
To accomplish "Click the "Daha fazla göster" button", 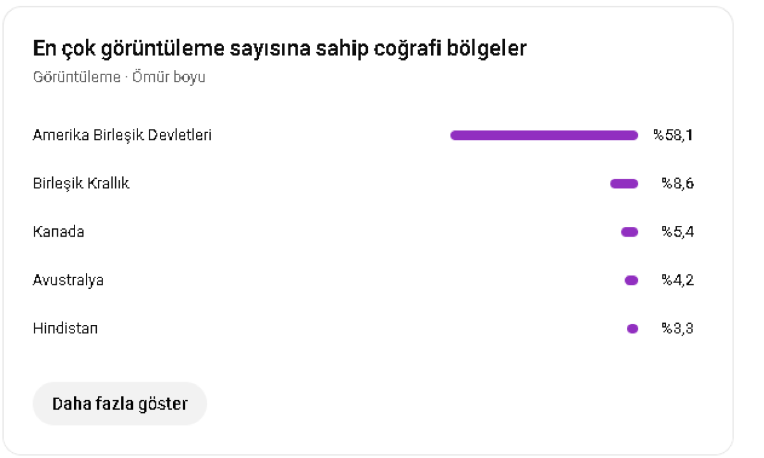I will (x=120, y=403).
